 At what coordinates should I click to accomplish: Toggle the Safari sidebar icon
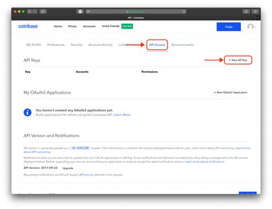pos(43,11)
